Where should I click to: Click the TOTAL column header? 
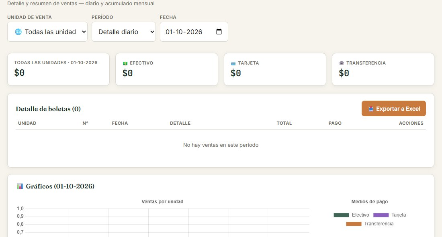click(x=284, y=123)
